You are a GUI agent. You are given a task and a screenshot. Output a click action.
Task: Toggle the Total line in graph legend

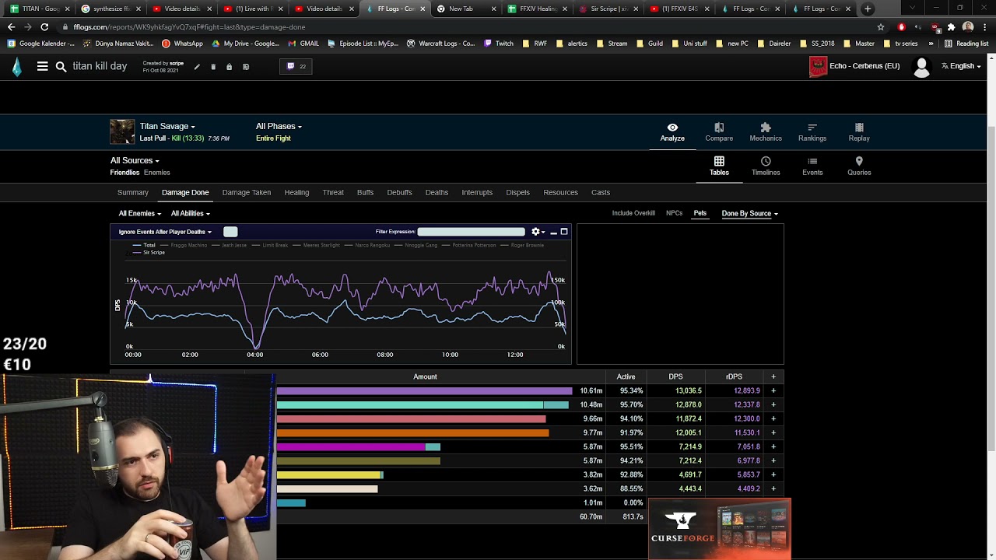[x=145, y=245]
